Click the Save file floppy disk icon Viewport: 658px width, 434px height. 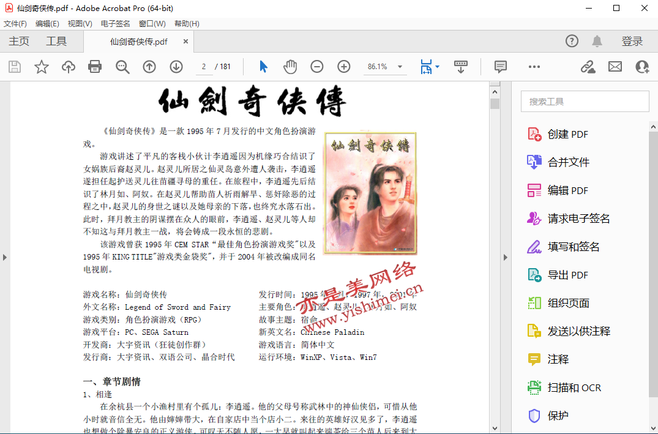tap(14, 67)
